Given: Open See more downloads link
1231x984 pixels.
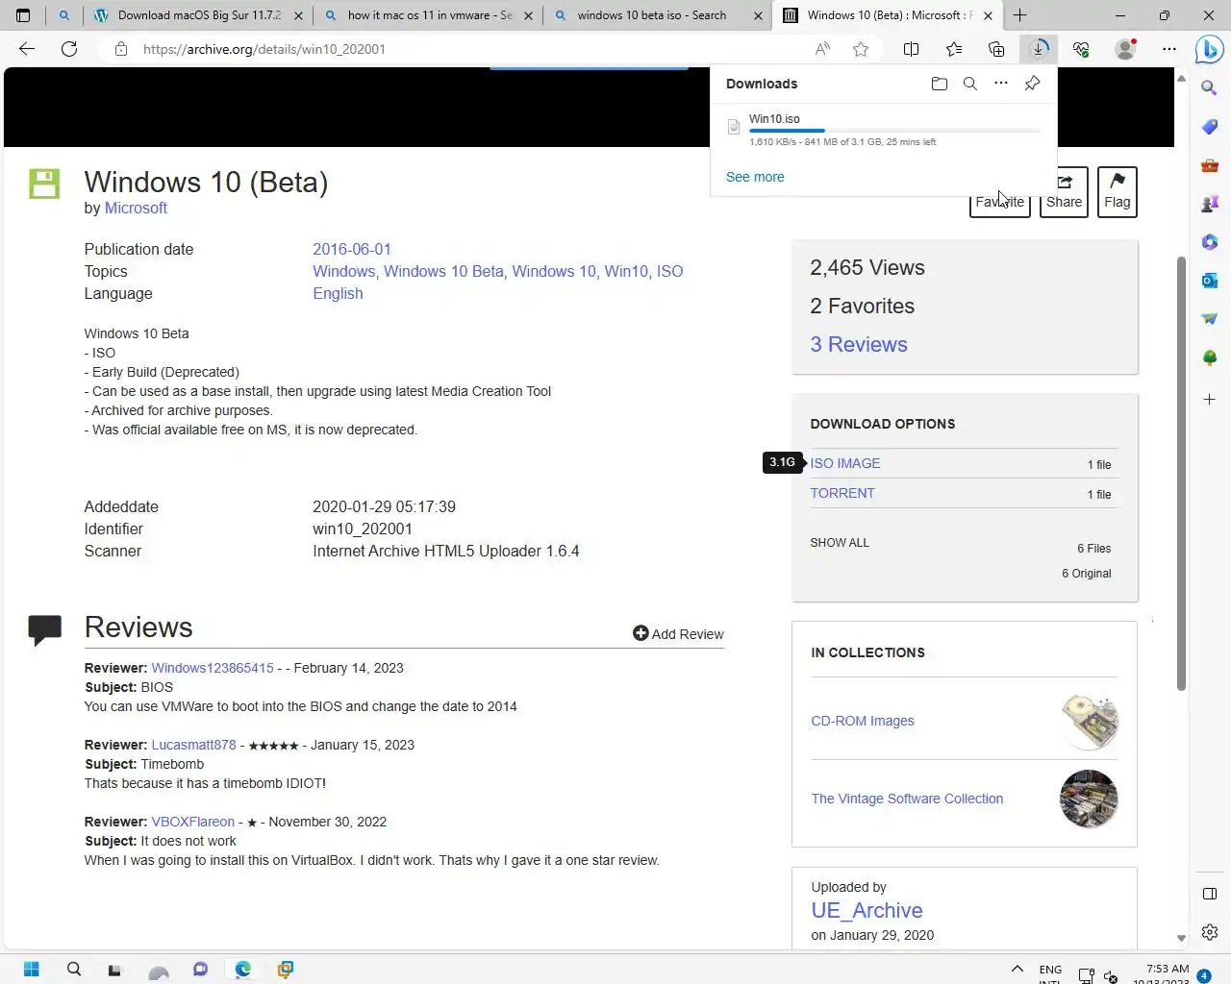Looking at the screenshot, I should coord(755,177).
